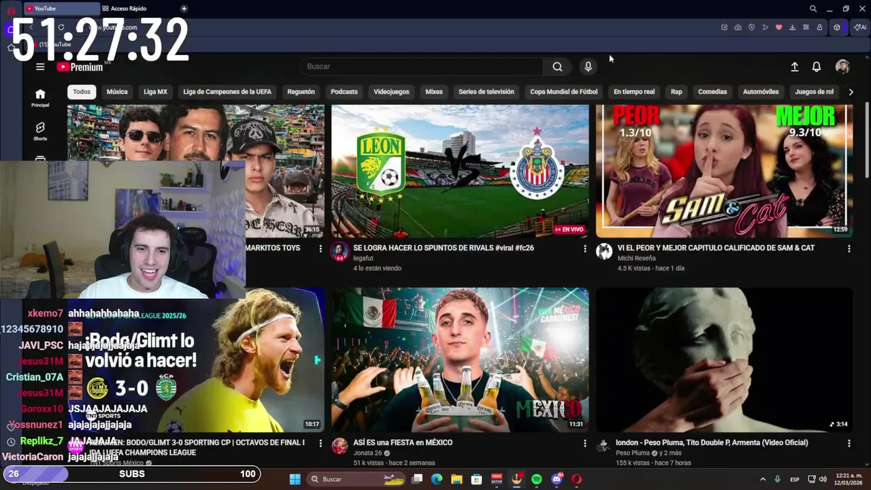Take a snapshot with Opera camera icon
Screen dimensions: 871x490
(738, 27)
